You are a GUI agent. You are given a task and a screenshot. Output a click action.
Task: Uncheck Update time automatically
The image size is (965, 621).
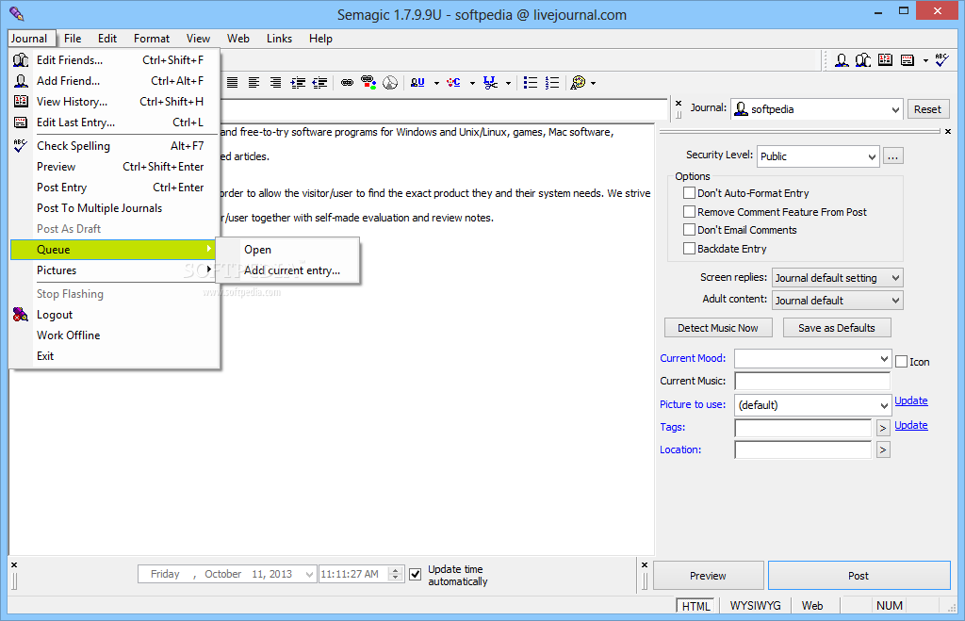click(x=416, y=574)
